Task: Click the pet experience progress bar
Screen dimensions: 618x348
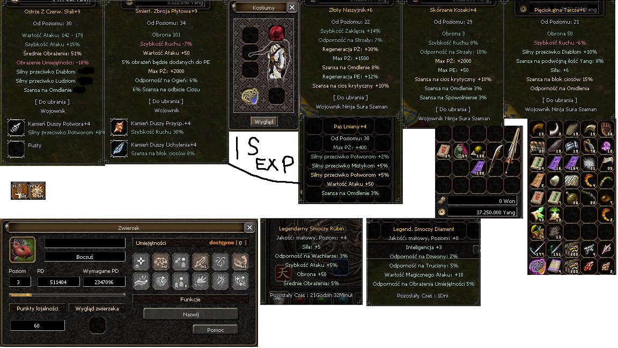Action: click(67, 295)
